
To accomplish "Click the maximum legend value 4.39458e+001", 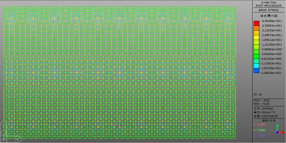I will tap(272, 21).
